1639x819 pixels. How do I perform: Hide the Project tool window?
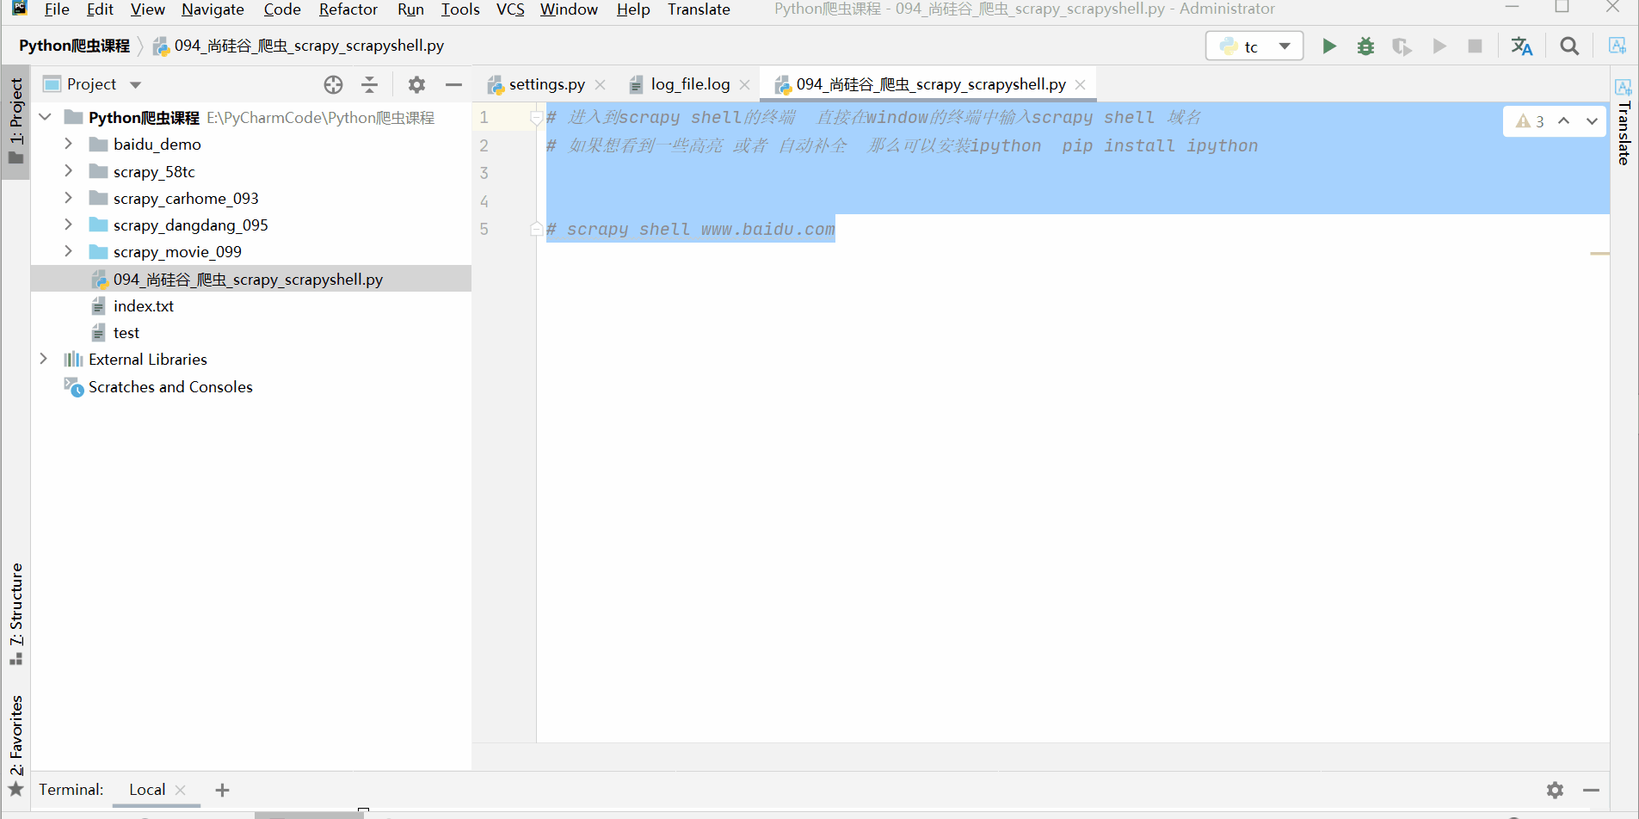453,84
